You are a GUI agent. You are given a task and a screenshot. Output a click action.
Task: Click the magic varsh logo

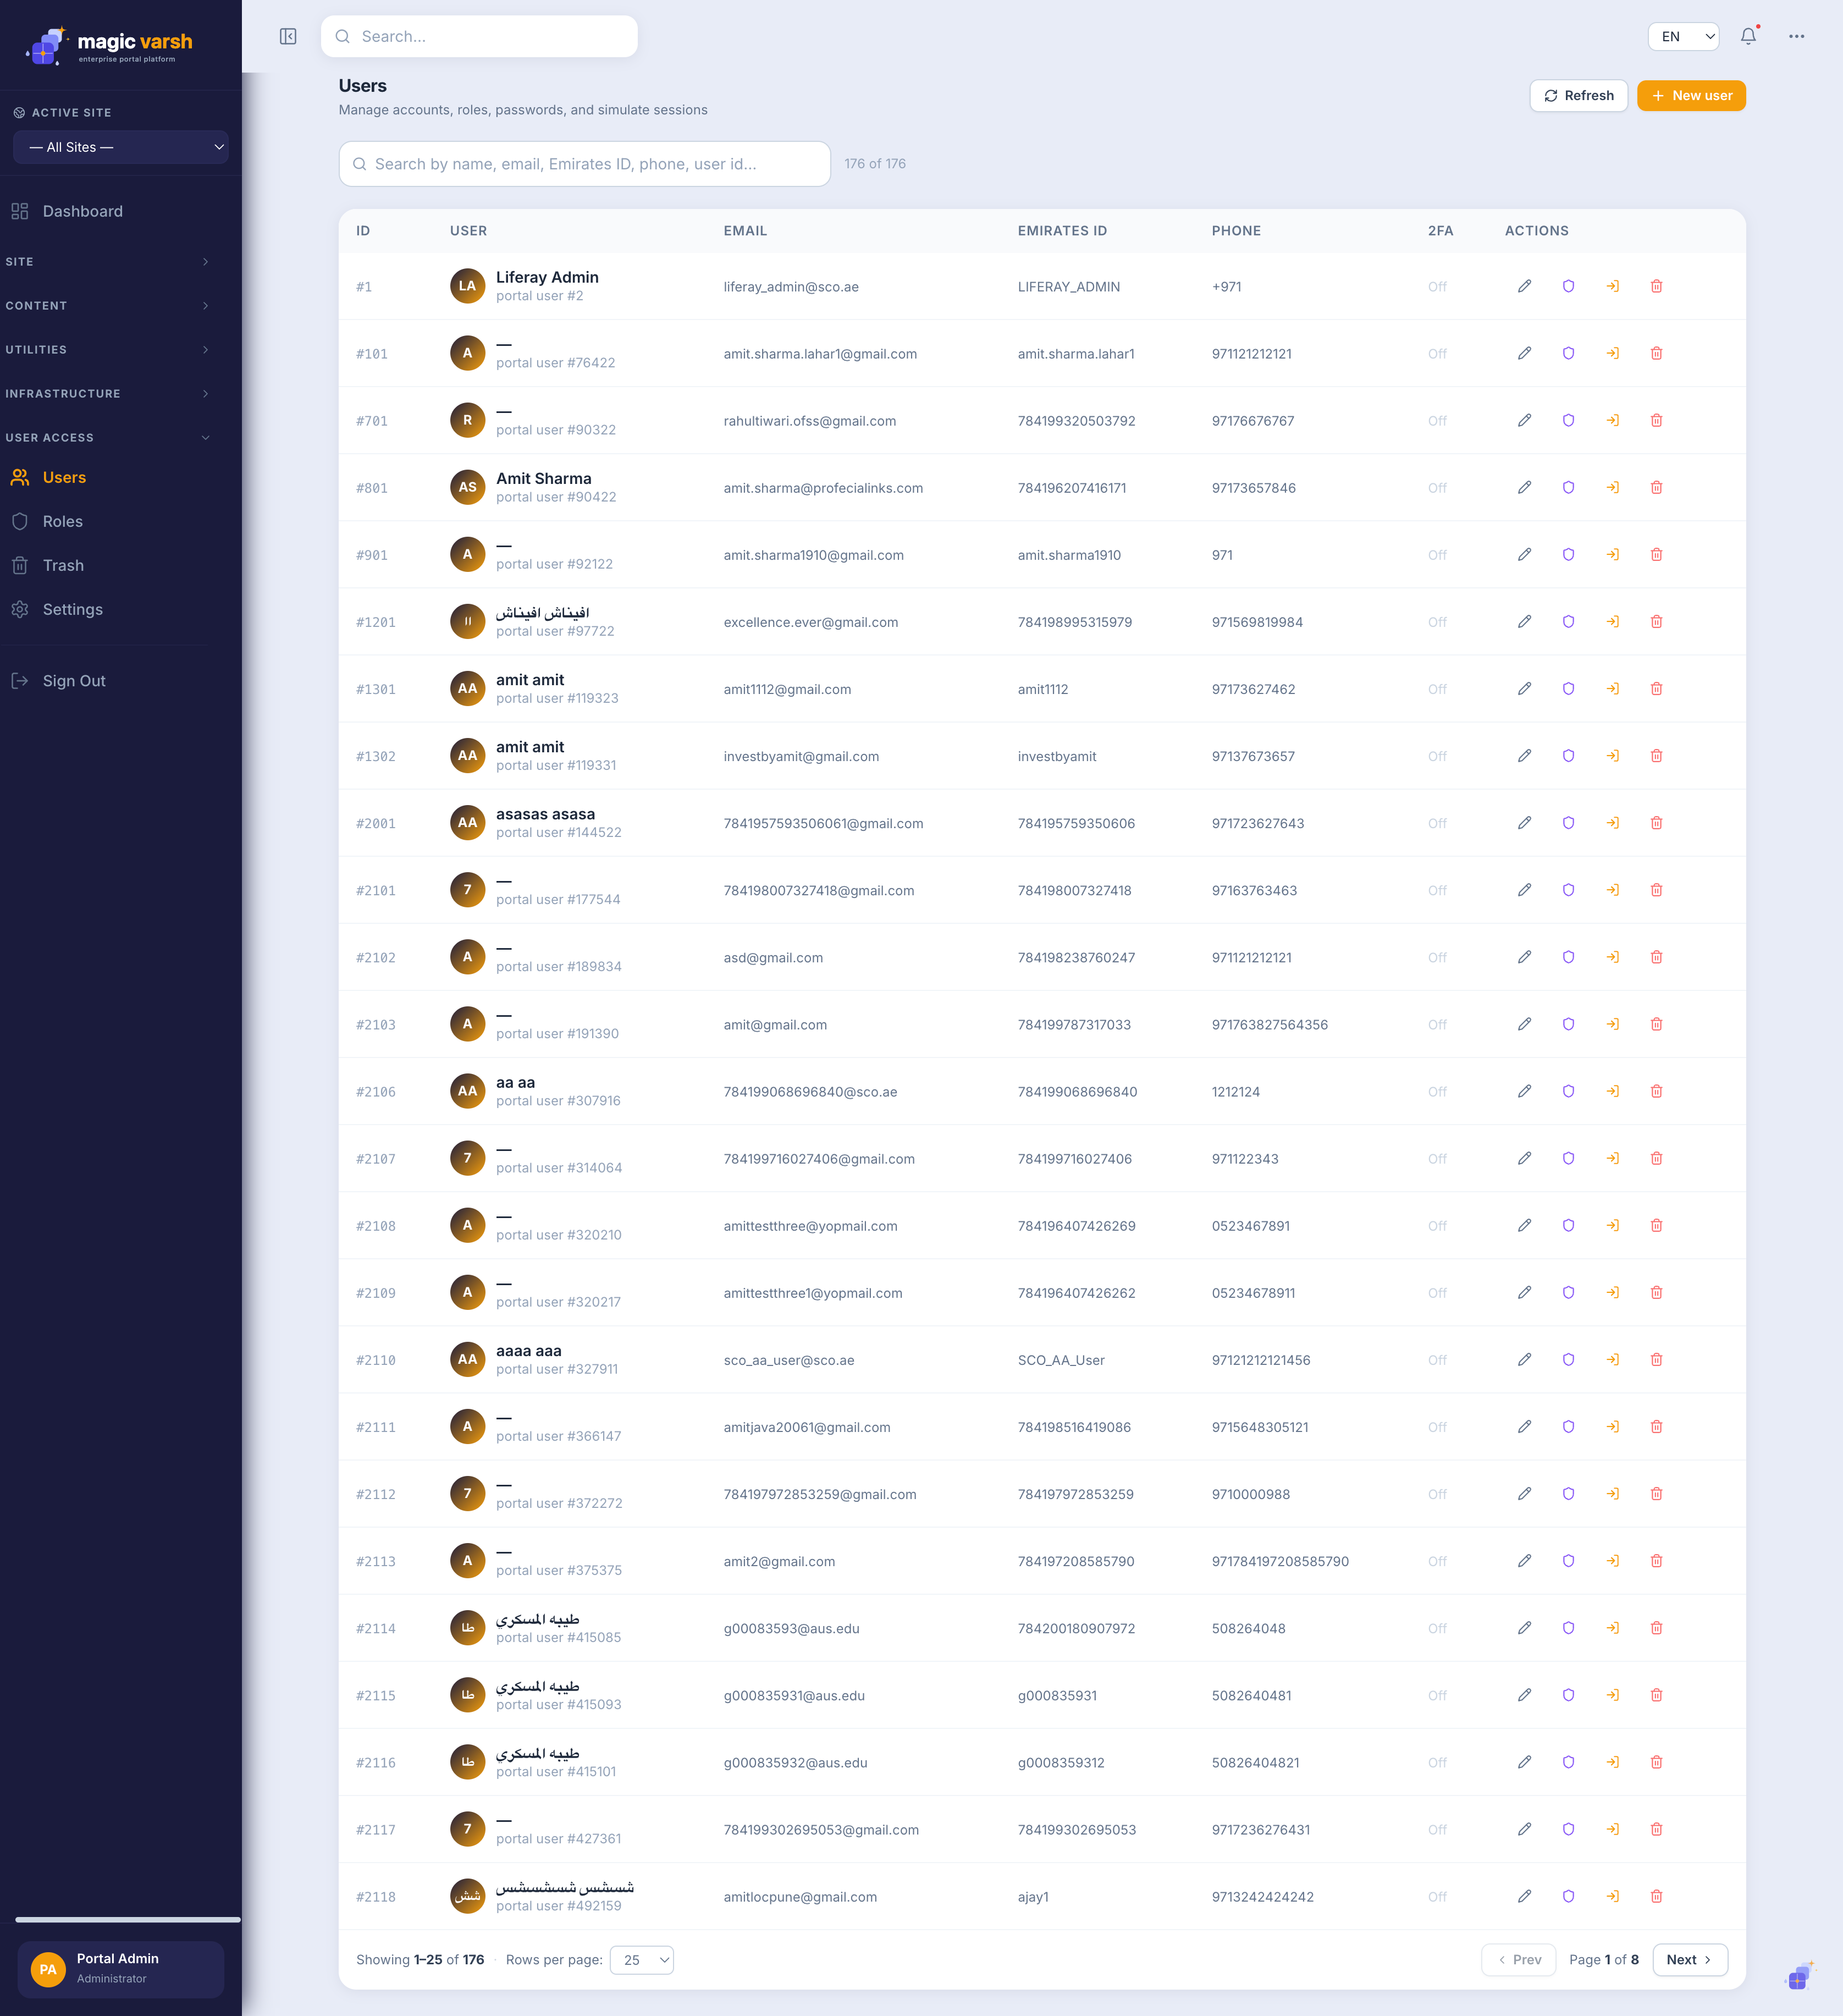(x=109, y=45)
